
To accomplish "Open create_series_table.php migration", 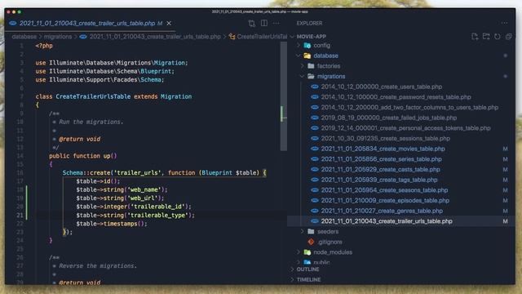I will click(x=381, y=159).
